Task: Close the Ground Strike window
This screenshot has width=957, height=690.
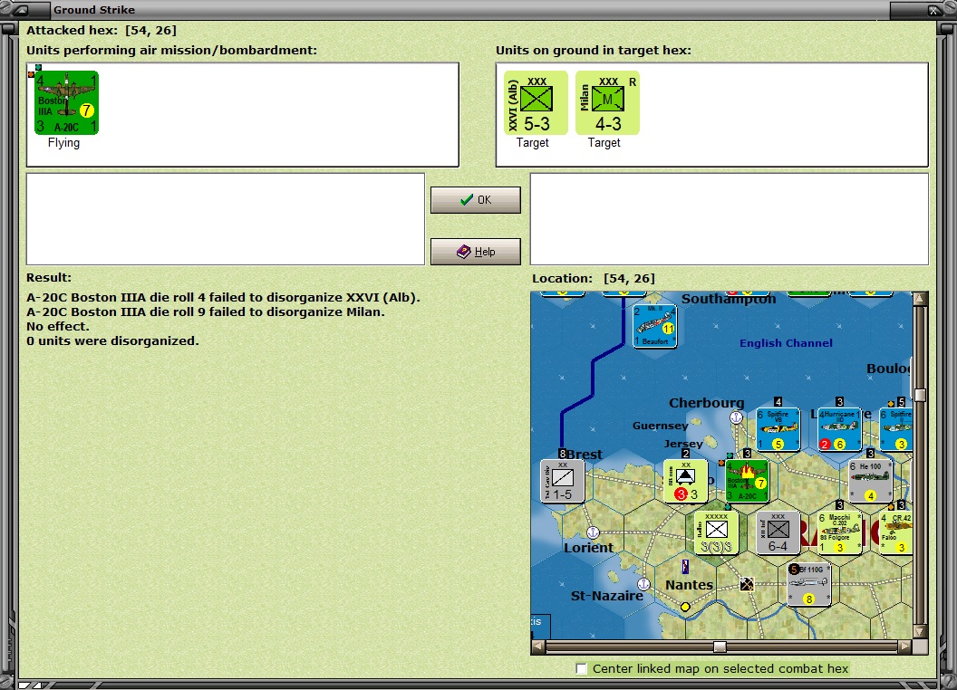Action: 933,10
